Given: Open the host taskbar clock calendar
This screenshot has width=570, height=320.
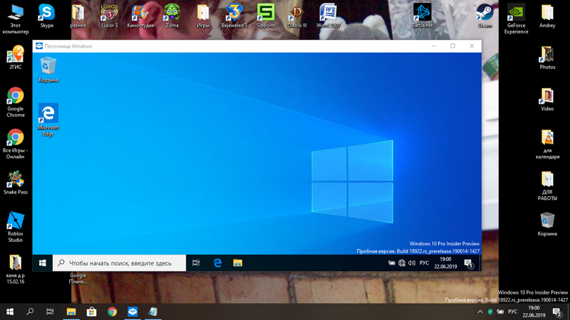Looking at the screenshot, I should [x=534, y=311].
